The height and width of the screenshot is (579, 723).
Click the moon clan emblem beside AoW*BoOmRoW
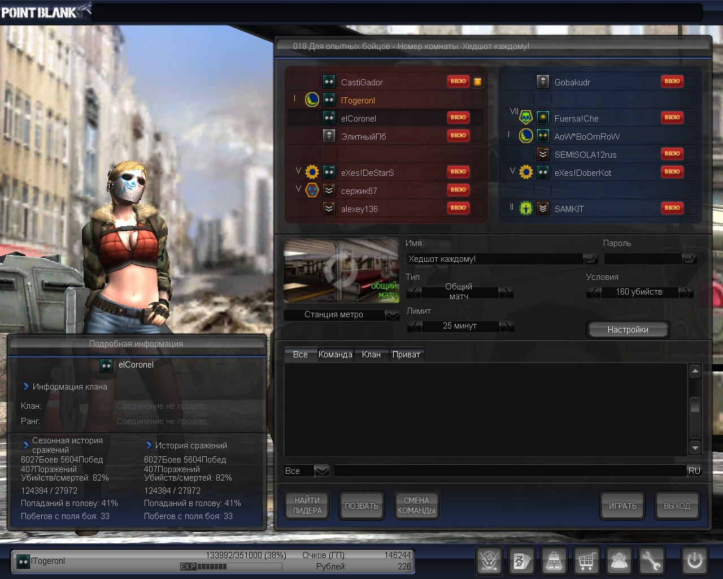526,136
